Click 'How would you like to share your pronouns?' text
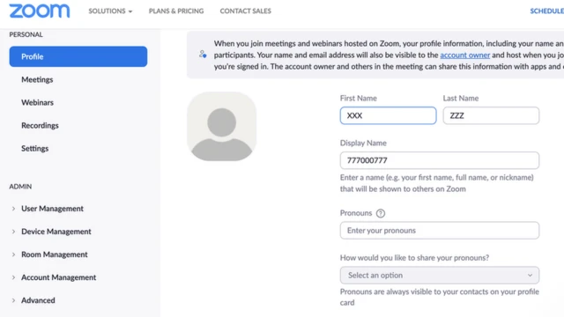 point(414,258)
